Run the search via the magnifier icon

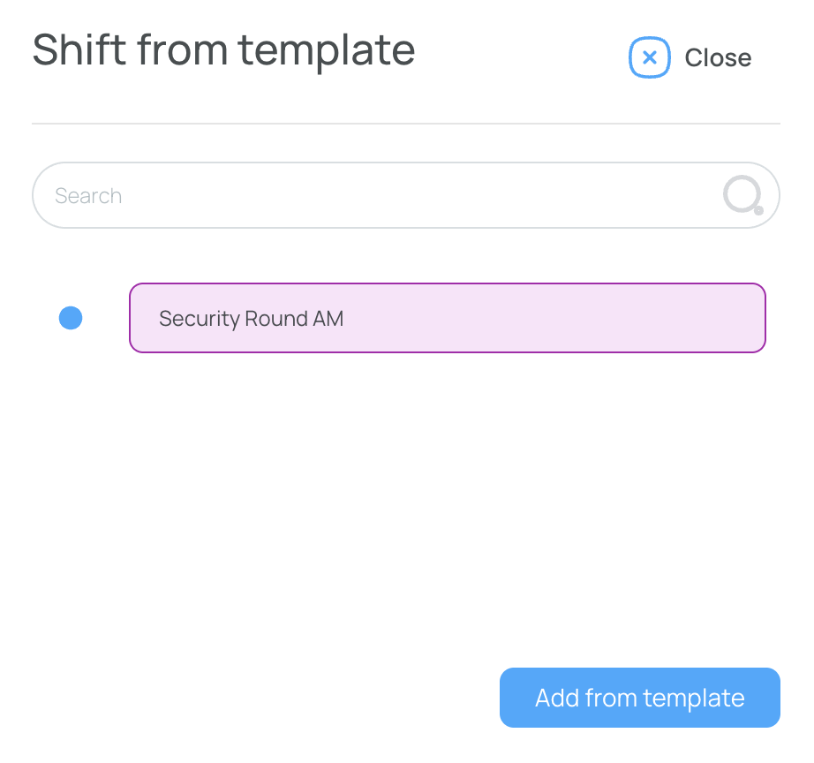[742, 195]
